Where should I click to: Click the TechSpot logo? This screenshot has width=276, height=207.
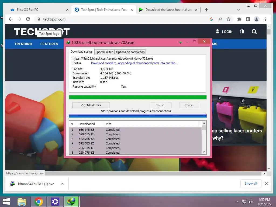(42, 32)
